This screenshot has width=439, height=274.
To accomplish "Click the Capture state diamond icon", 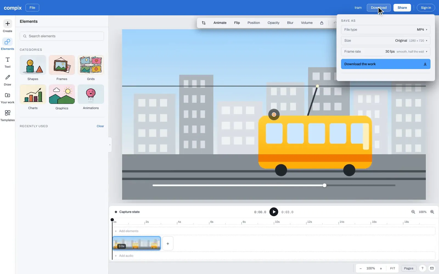I will (x=116, y=212).
